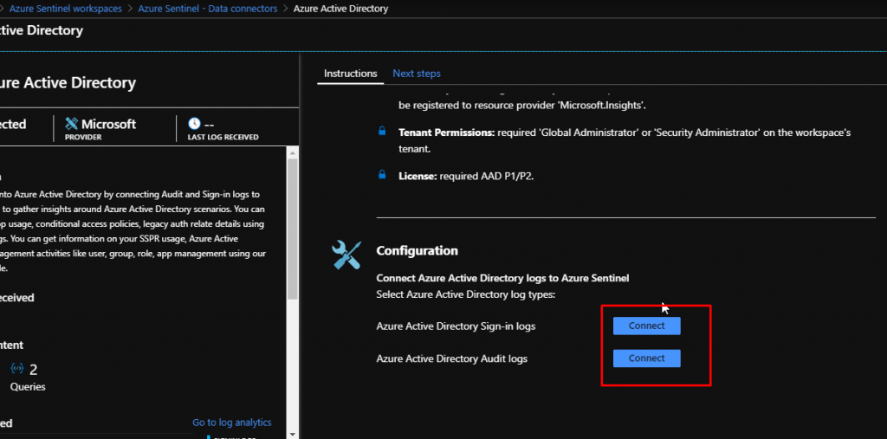Open the Next steps tab
This screenshot has width=887, height=439.
coord(417,74)
